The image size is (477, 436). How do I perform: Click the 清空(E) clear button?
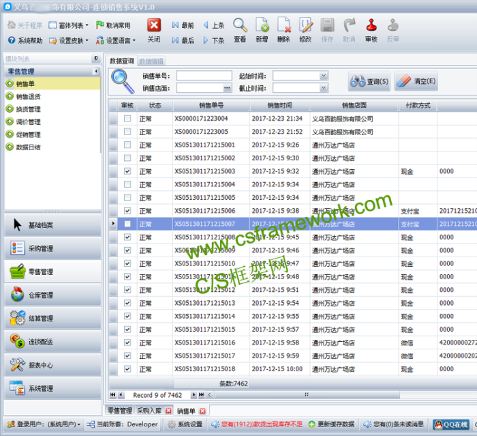[x=415, y=82]
